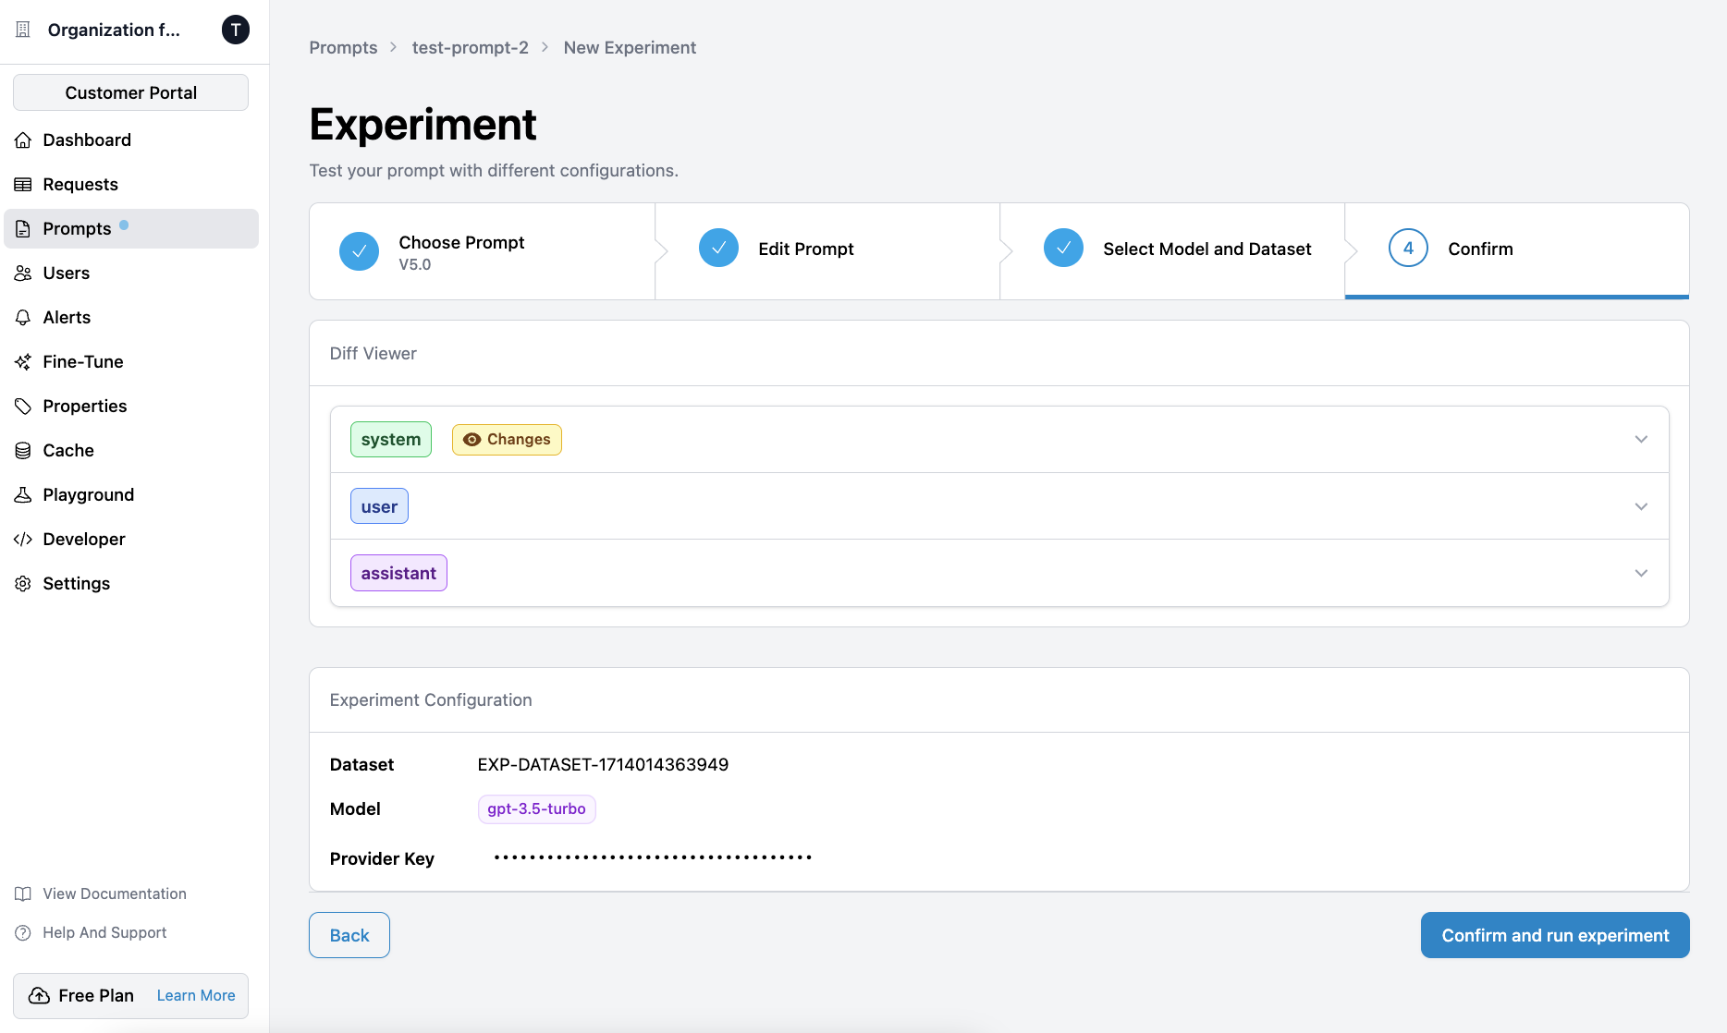The height and width of the screenshot is (1033, 1727).
Task: Open the Alerts section
Action: (x=66, y=317)
